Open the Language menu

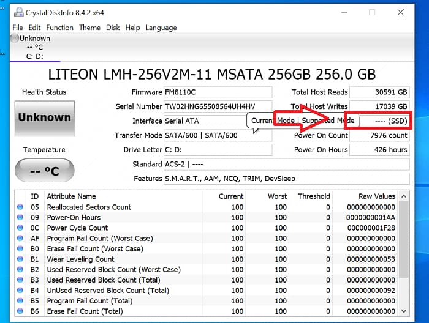[161, 28]
